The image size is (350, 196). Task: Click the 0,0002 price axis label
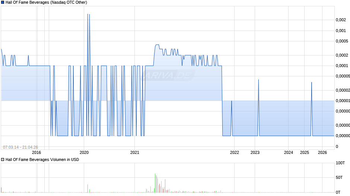coord(342,55)
